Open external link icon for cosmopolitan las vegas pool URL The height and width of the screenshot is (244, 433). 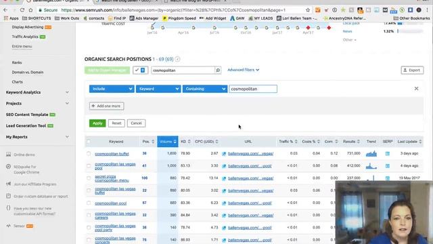pos(224,166)
